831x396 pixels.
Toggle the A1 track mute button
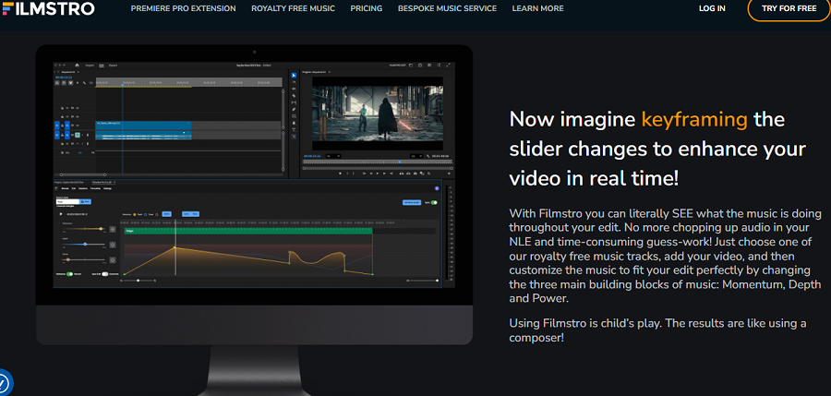78,135
